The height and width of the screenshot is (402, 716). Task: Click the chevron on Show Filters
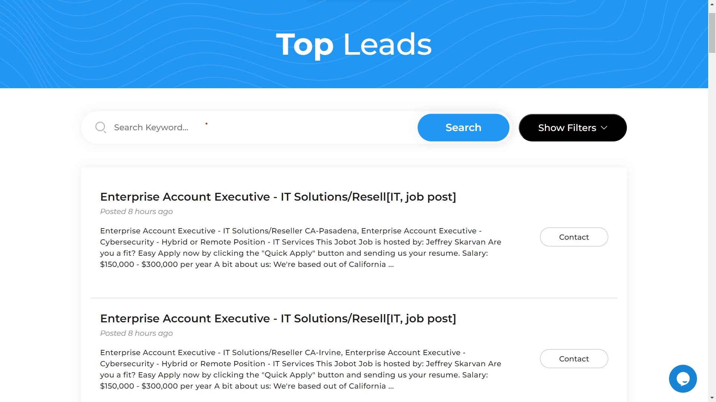(604, 128)
